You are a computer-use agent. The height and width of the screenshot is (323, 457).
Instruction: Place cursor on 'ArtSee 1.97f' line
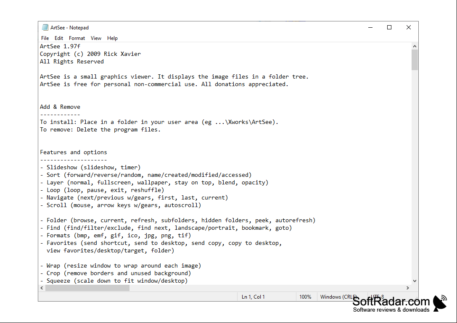[60, 46]
